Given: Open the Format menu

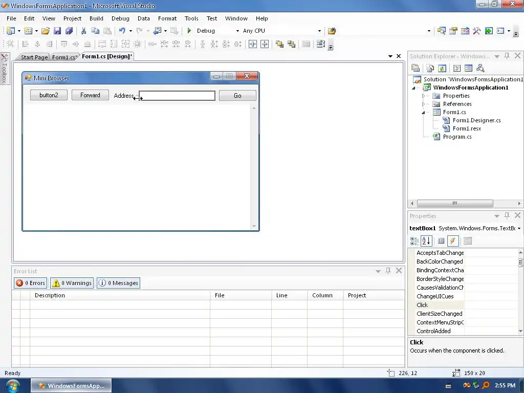Looking at the screenshot, I should (x=167, y=18).
